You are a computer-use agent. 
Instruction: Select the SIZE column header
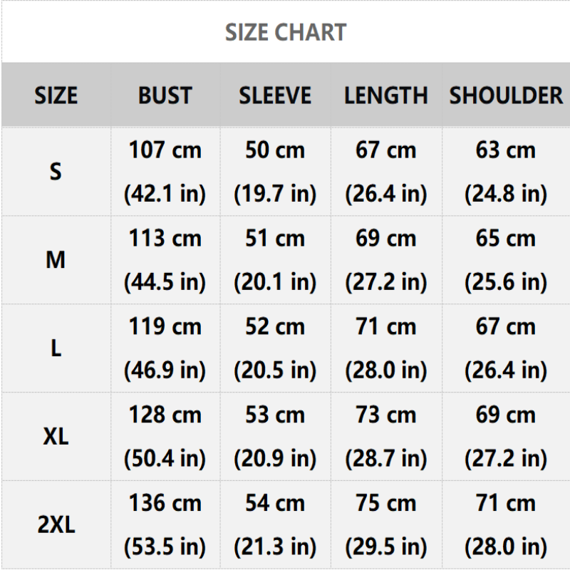pos(56,95)
